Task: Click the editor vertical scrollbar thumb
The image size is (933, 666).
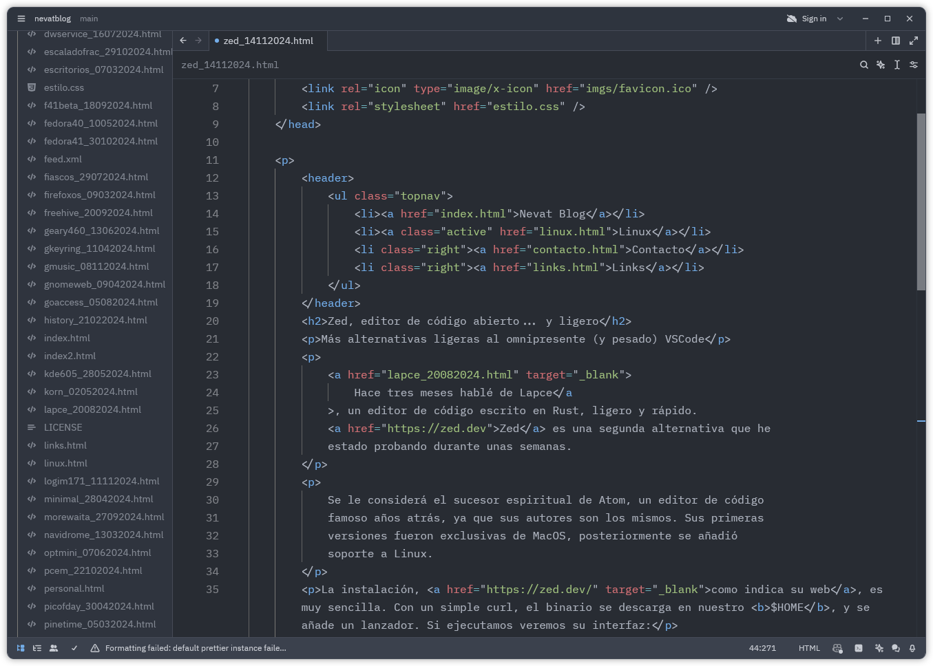Action: (921, 202)
